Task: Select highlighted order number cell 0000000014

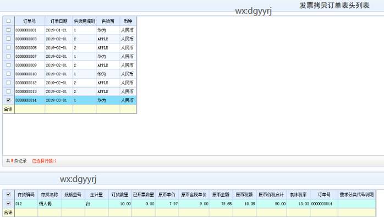Action: 30,100
